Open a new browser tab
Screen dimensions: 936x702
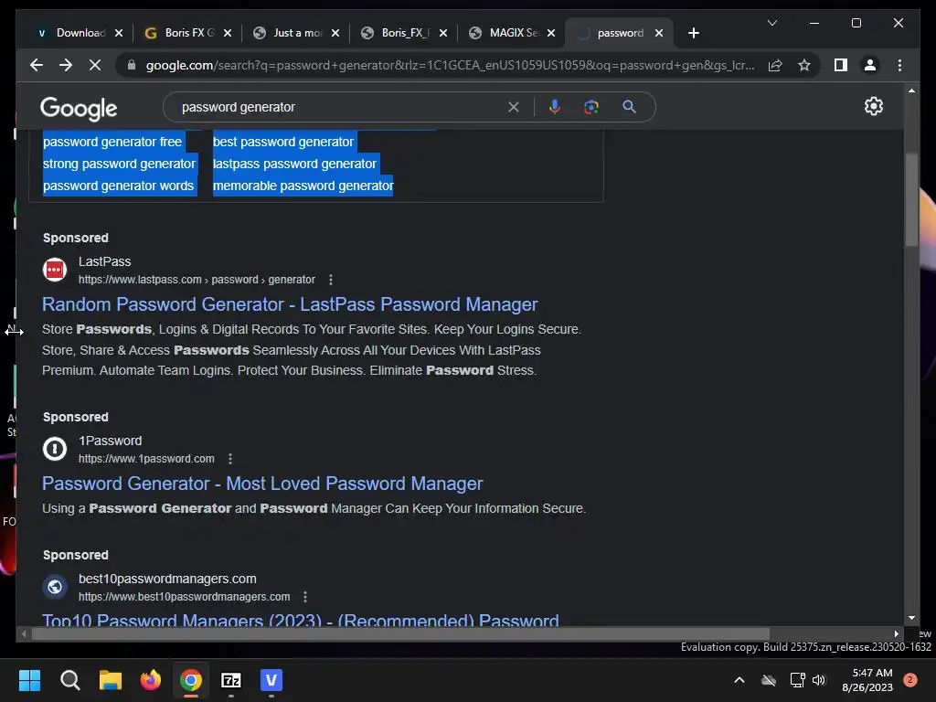click(693, 33)
